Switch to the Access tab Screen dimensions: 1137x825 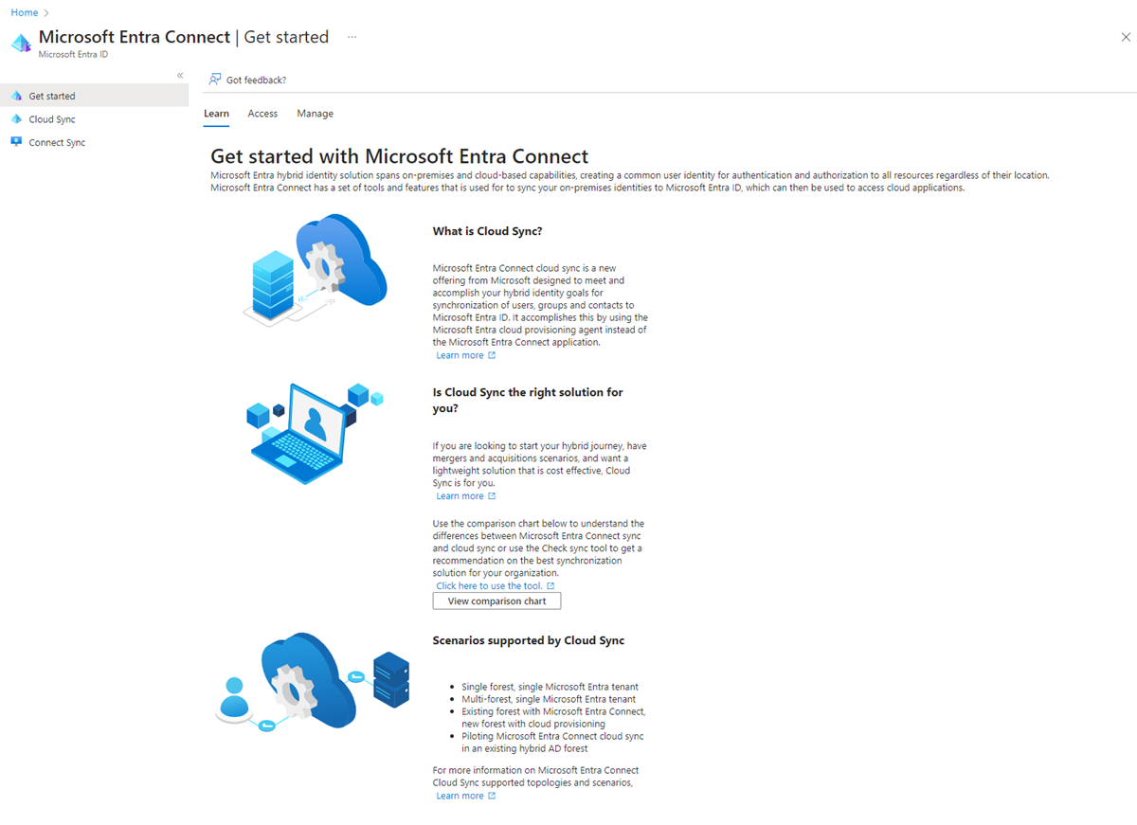262,114
